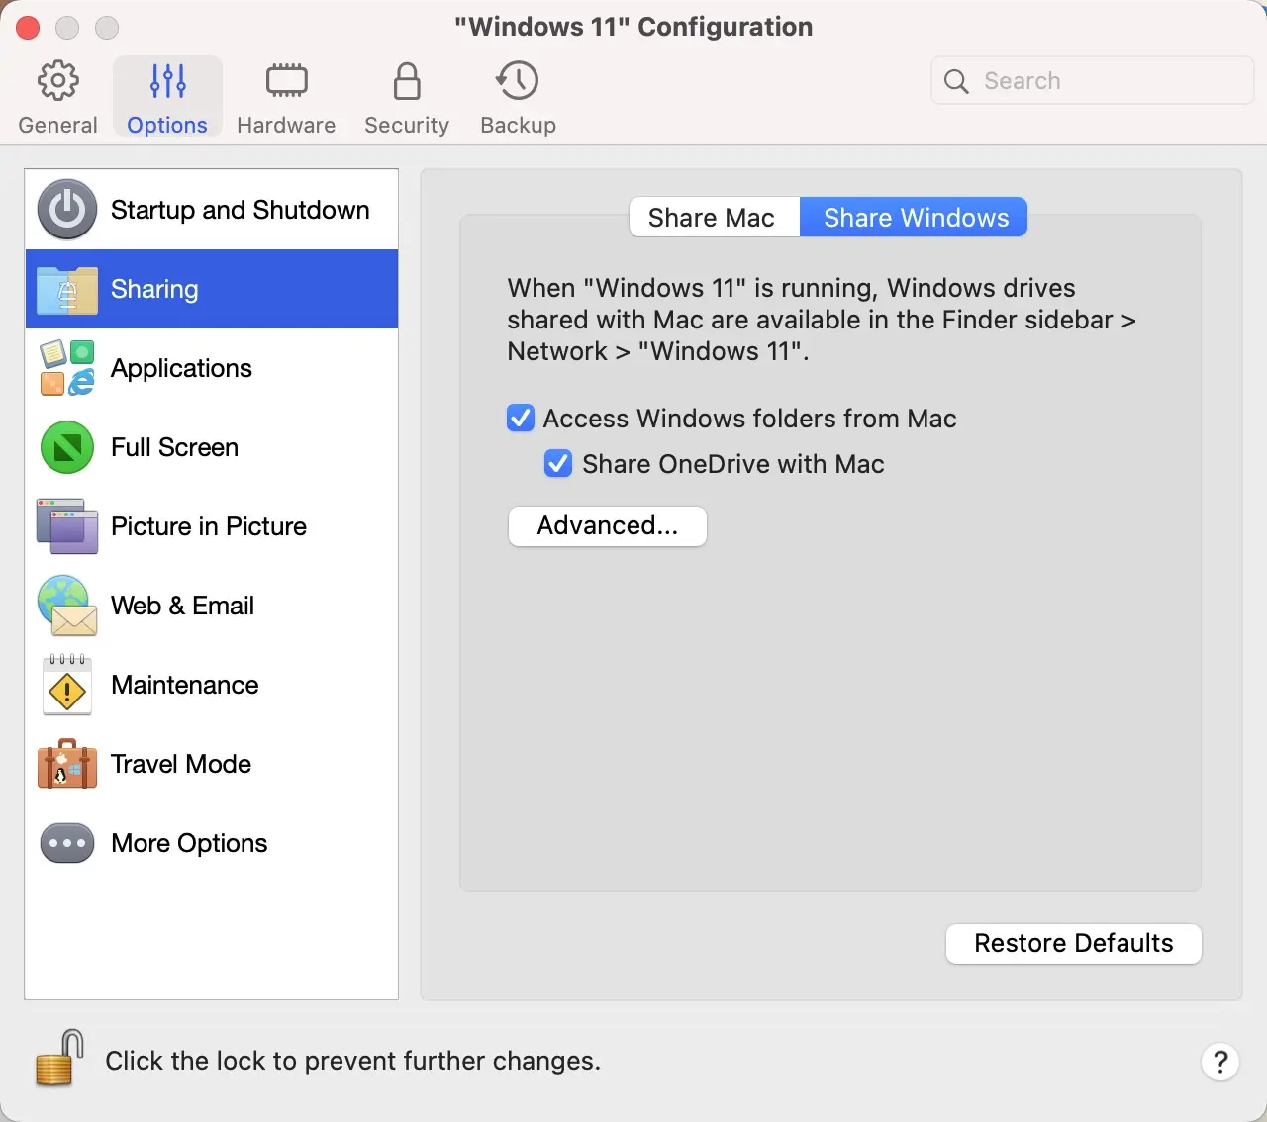Click the More Options ellipsis icon
Image resolution: width=1267 pixels, height=1122 pixels.
(67, 843)
